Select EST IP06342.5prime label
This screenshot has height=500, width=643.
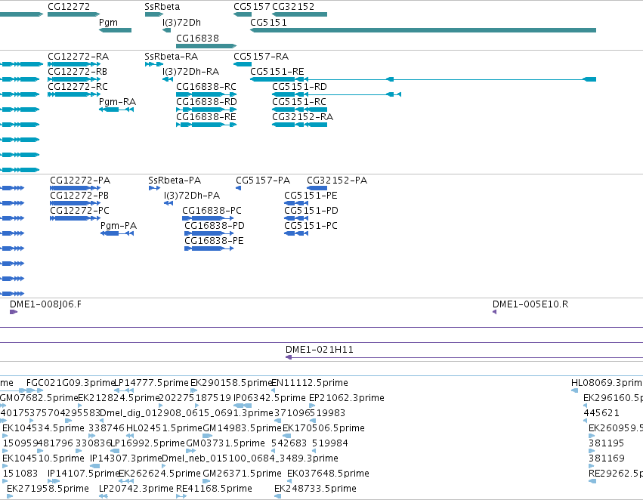(270, 398)
